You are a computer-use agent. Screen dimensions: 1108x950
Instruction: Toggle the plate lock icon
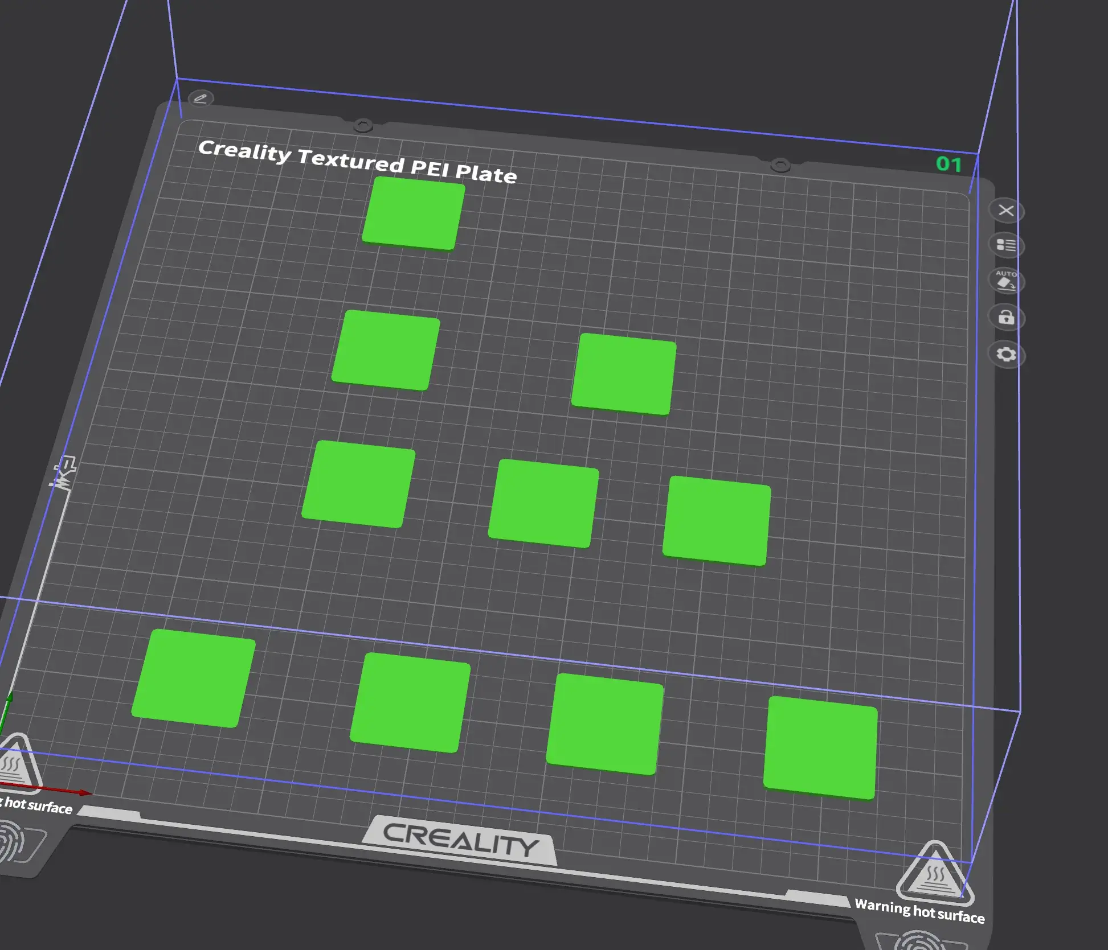coord(1007,317)
